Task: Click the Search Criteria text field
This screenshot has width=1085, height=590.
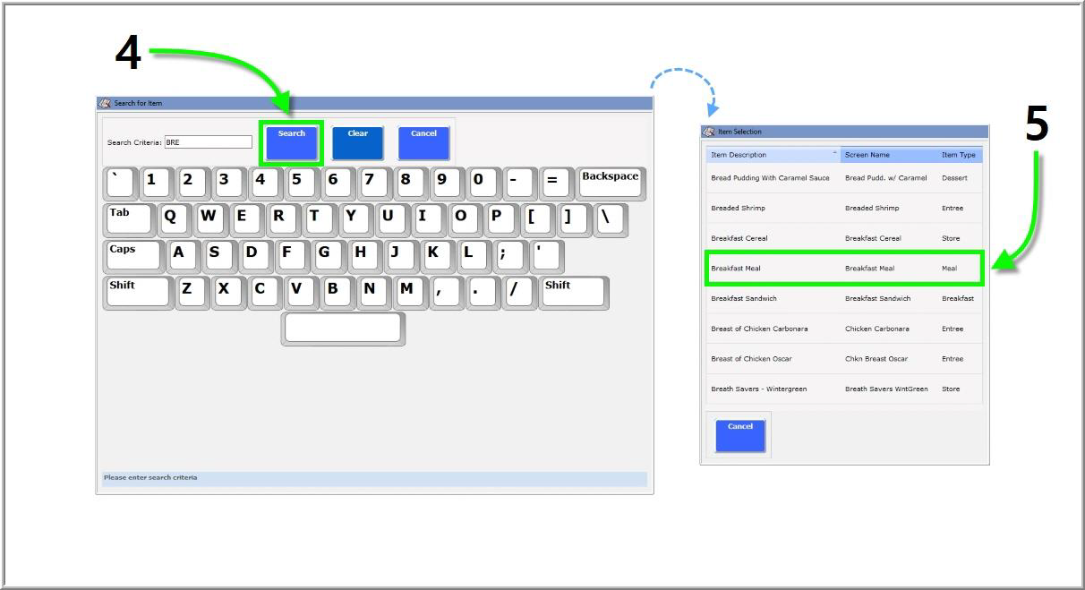Action: 209,142
